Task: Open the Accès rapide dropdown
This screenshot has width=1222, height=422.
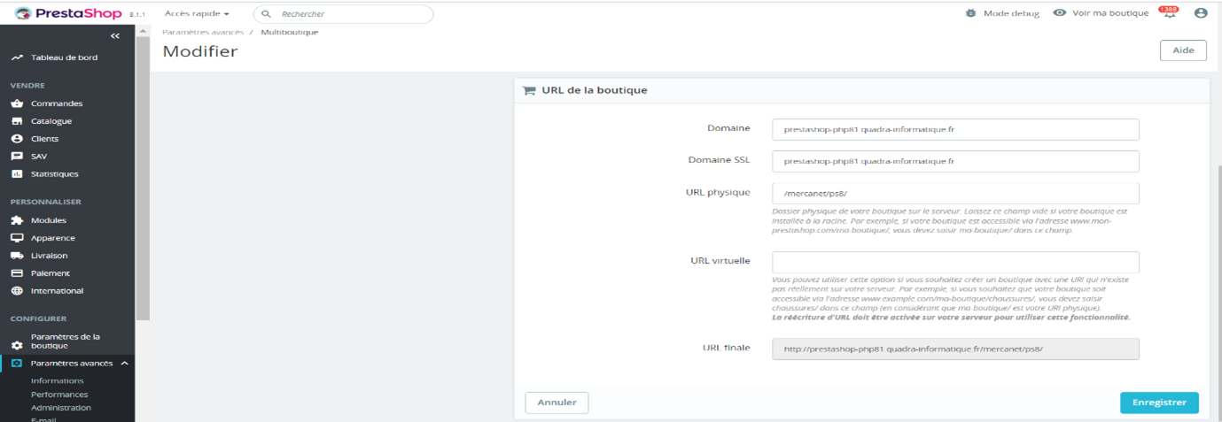Action: [197, 14]
